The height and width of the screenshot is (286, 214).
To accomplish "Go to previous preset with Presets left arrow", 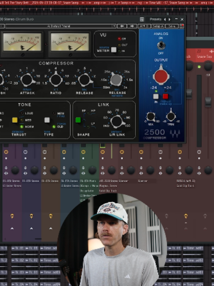I will click(165, 19).
